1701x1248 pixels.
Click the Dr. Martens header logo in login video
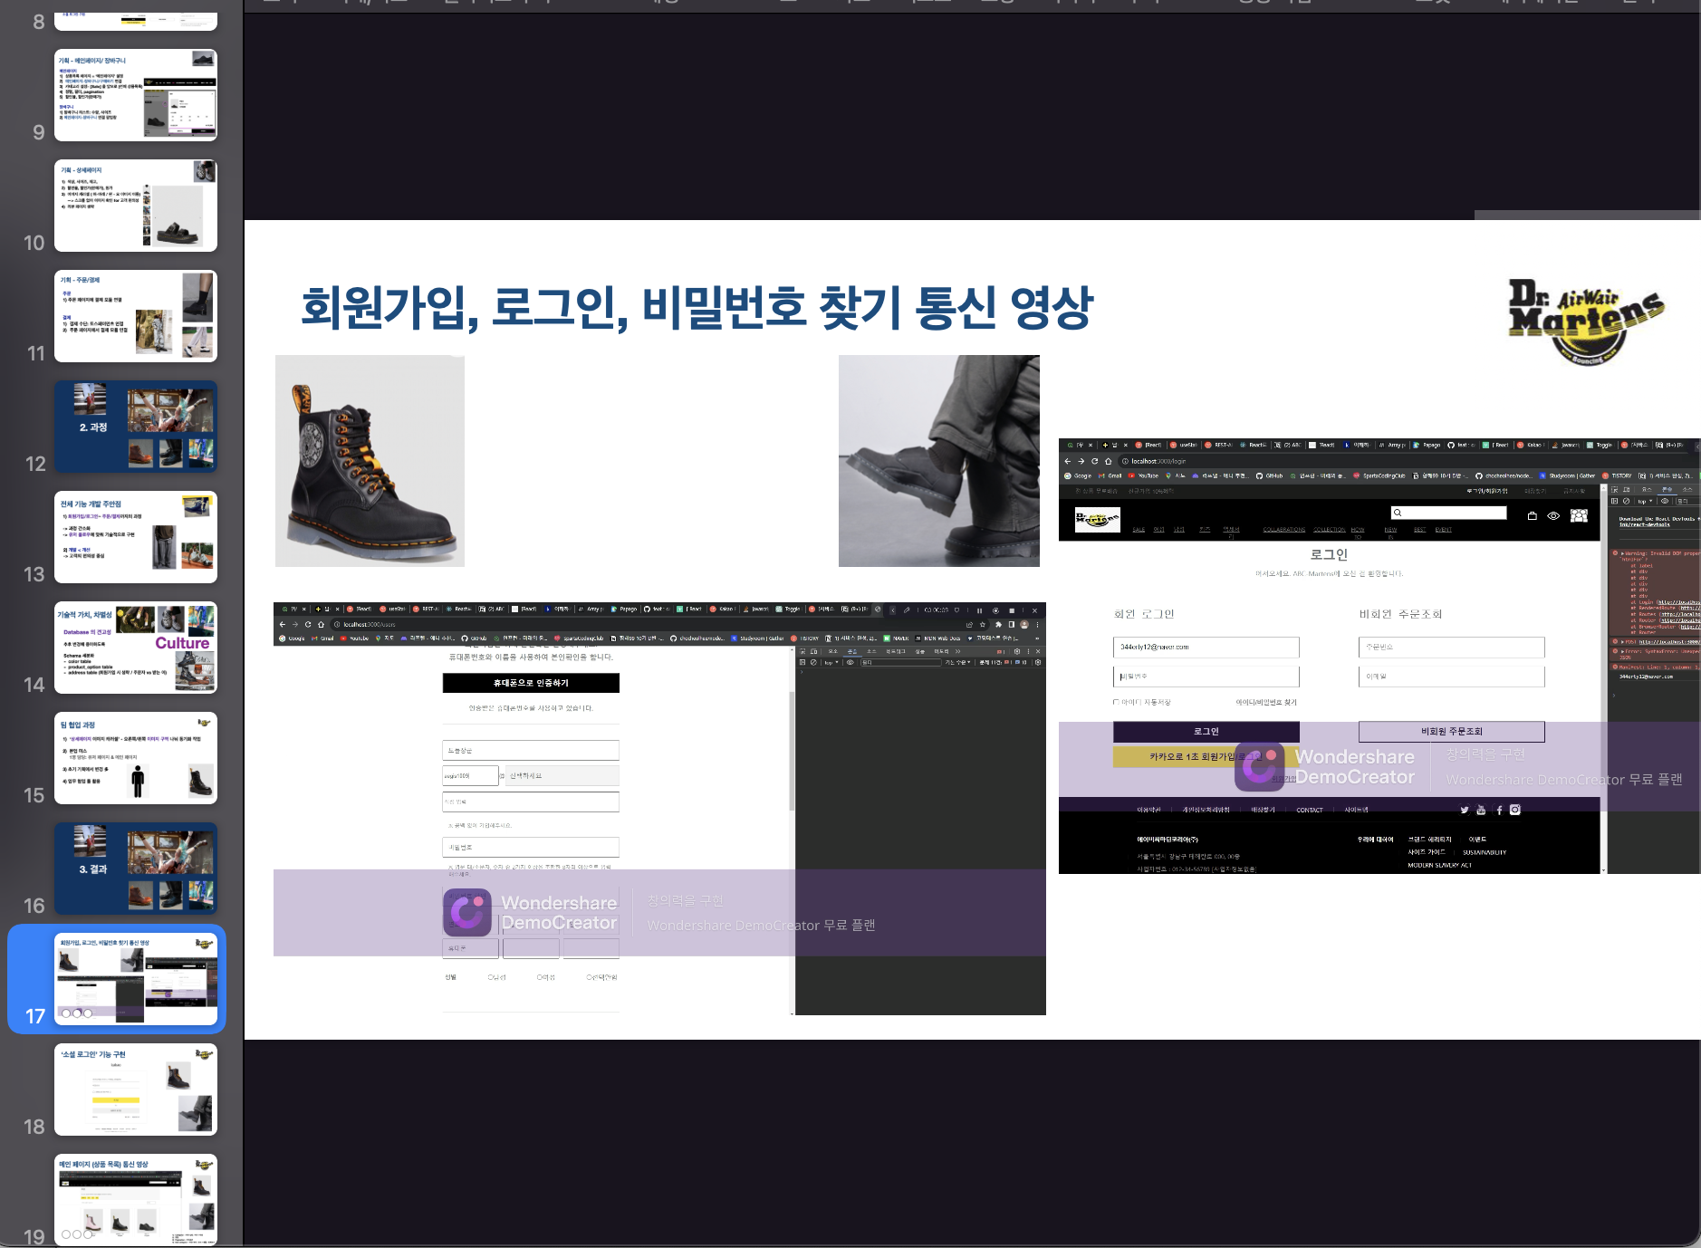[x=1098, y=519]
